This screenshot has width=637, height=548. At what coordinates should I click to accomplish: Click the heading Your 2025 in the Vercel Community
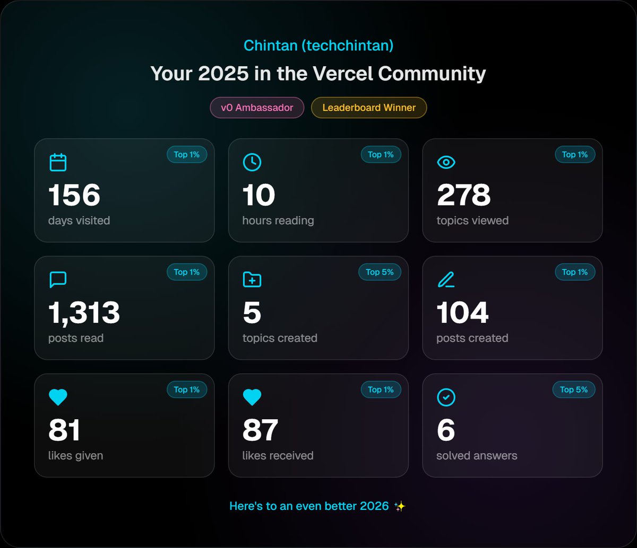coord(318,73)
